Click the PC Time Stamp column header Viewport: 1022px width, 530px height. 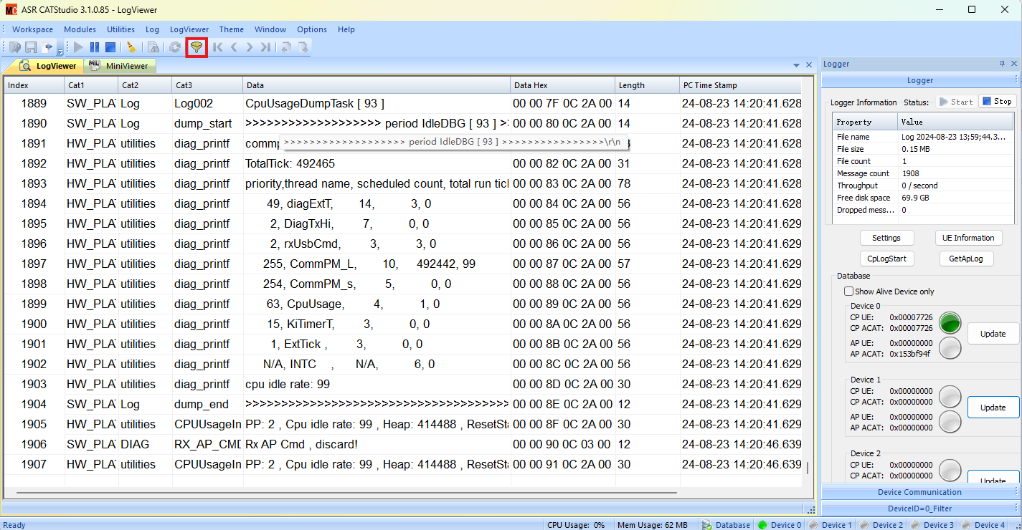[x=739, y=85]
